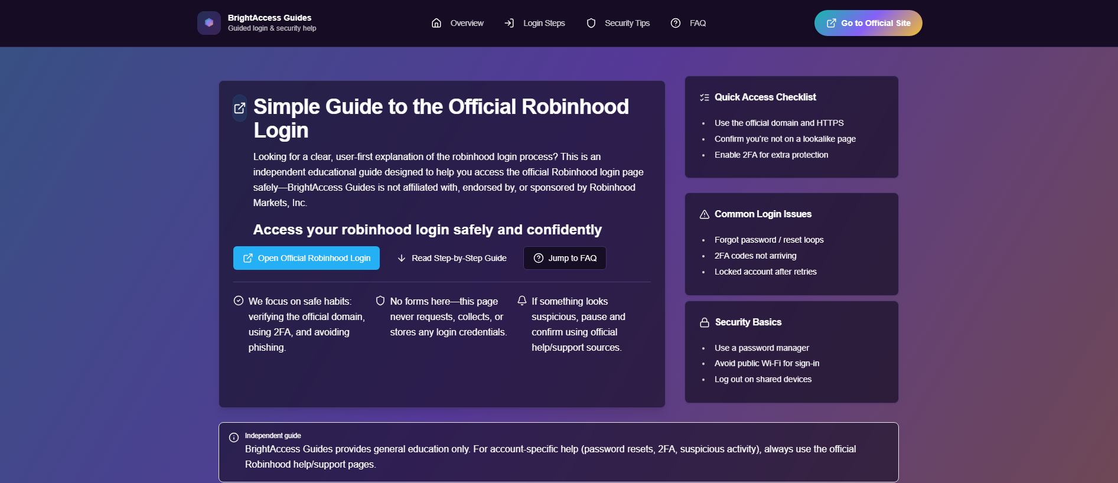Click the BrightAccess Guides logo icon
1118x483 pixels.
point(209,23)
